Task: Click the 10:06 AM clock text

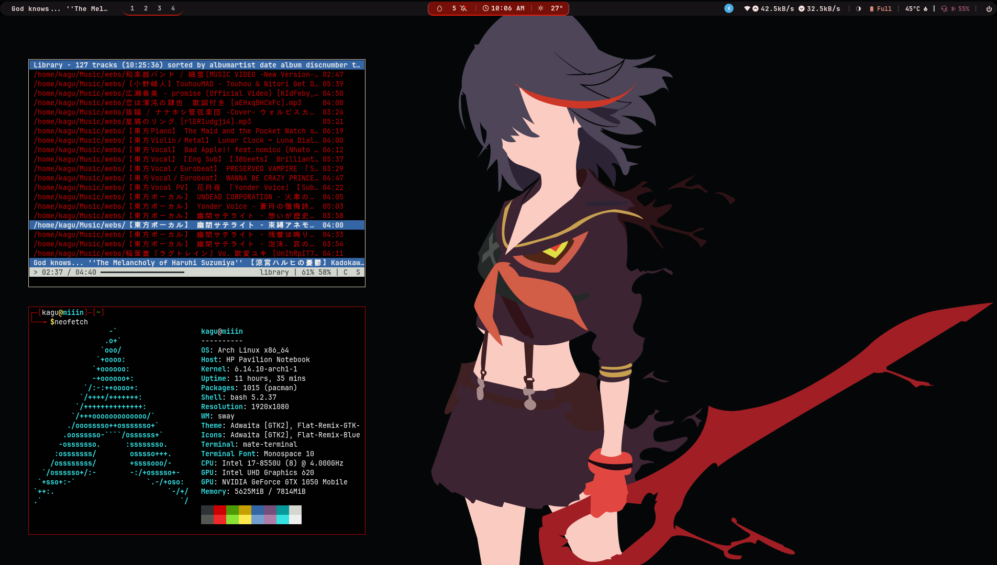Action: (508, 8)
